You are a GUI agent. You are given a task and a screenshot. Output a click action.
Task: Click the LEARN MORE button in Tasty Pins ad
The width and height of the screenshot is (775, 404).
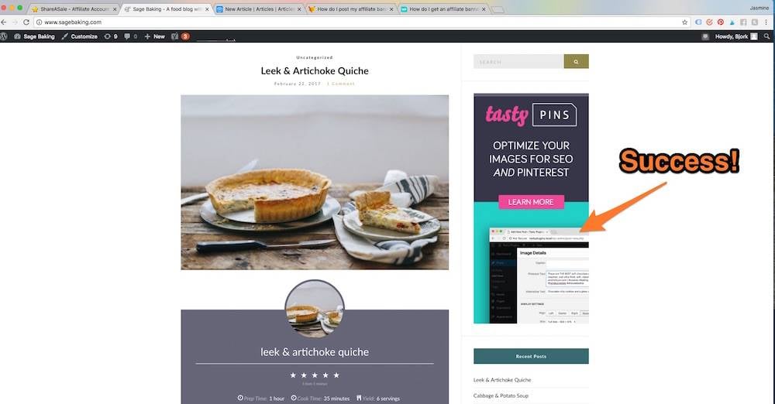[x=531, y=202]
